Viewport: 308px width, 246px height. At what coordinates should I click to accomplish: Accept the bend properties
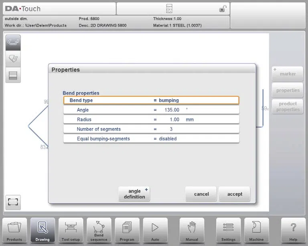point(235,194)
